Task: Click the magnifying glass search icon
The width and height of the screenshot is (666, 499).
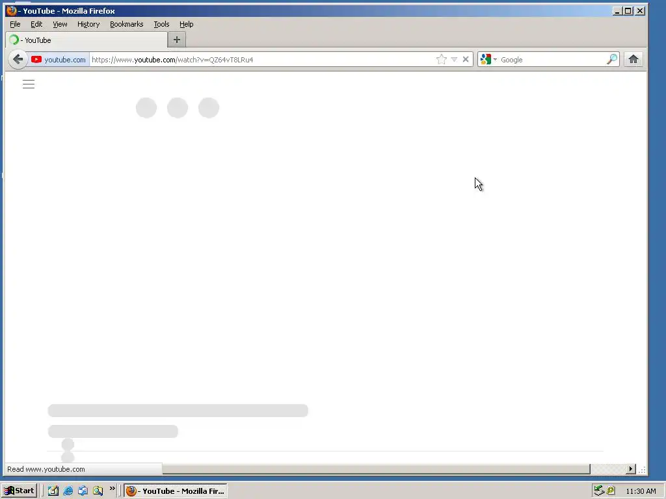Action: (611, 59)
